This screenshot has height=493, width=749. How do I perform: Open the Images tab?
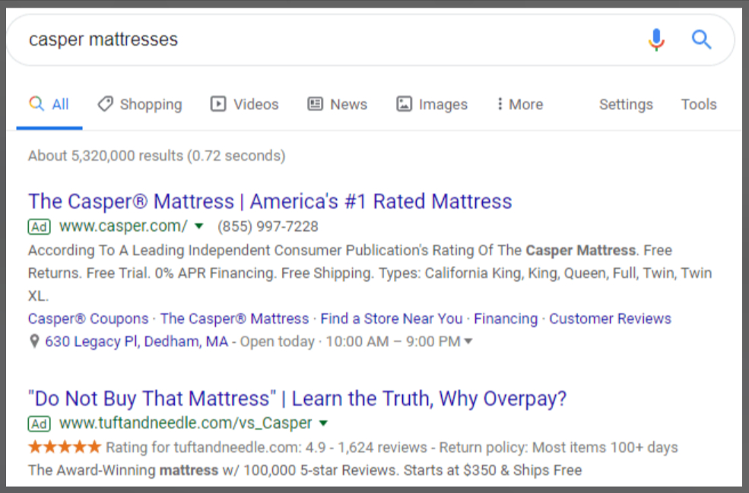tap(432, 105)
